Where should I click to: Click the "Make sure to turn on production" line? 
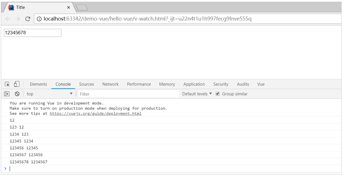coord(88,108)
